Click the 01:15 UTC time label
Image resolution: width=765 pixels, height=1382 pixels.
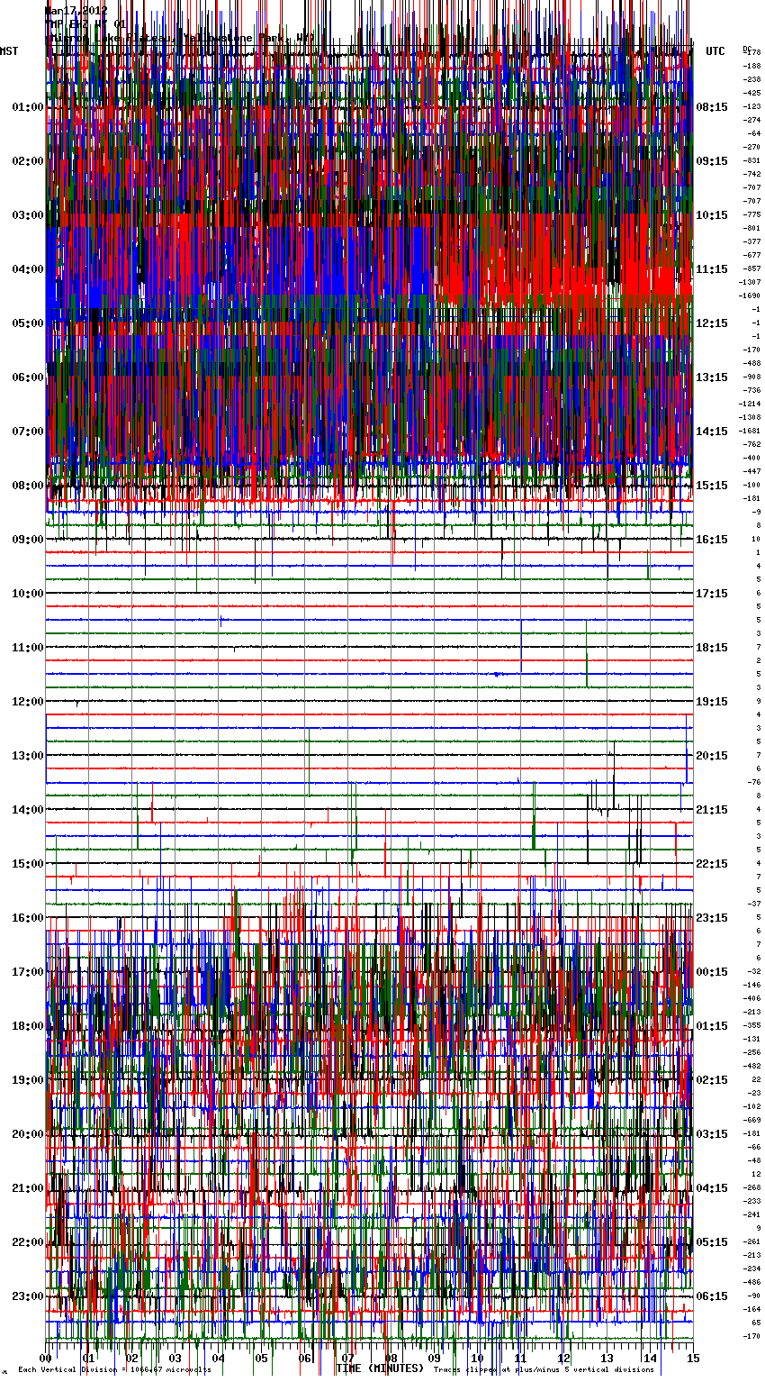pos(712,1026)
